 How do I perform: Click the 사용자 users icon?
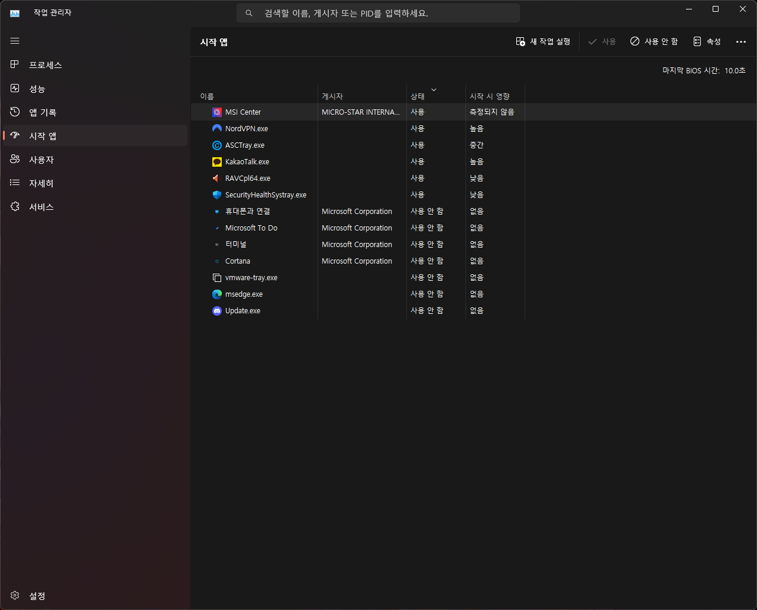tap(15, 159)
